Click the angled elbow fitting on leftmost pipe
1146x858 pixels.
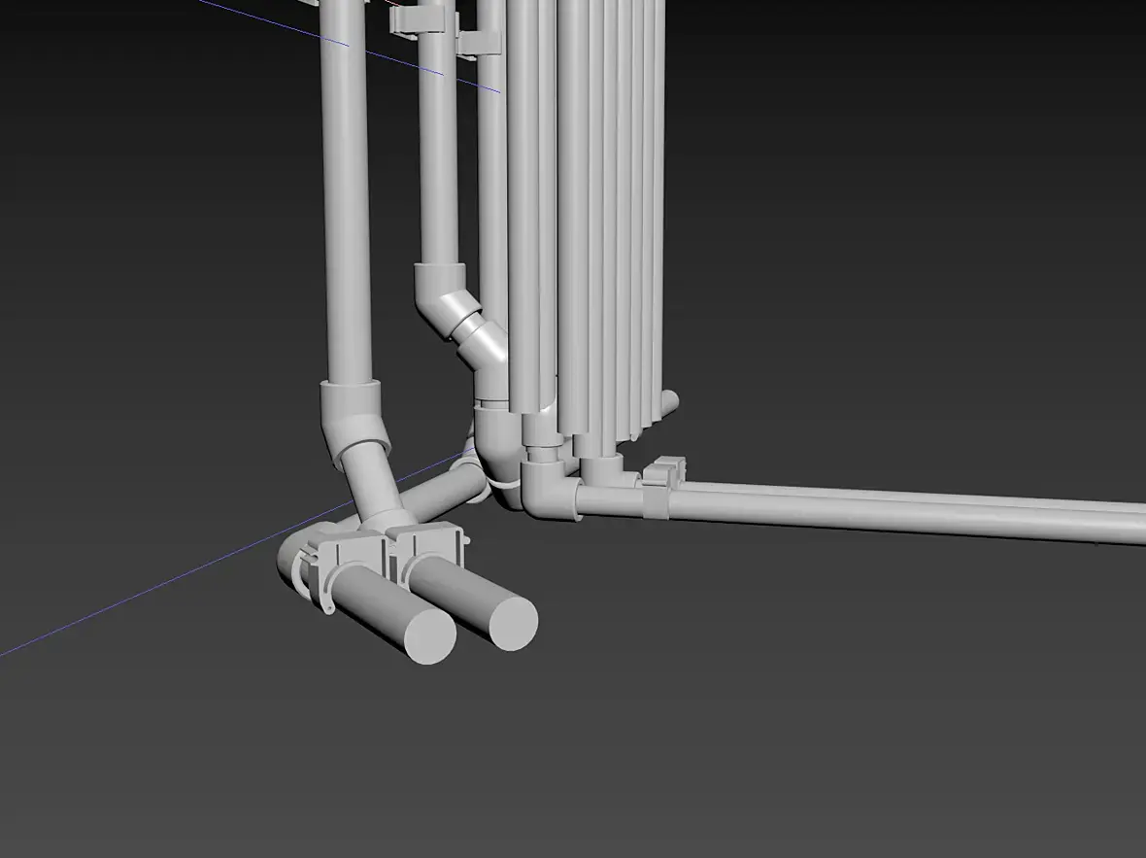pyautogui.click(x=353, y=423)
